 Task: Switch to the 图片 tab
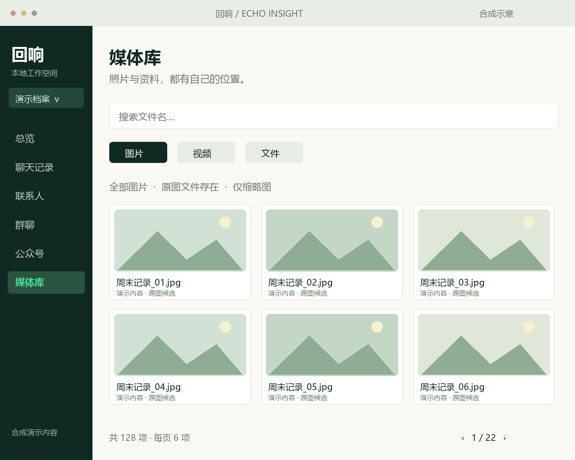tap(138, 152)
